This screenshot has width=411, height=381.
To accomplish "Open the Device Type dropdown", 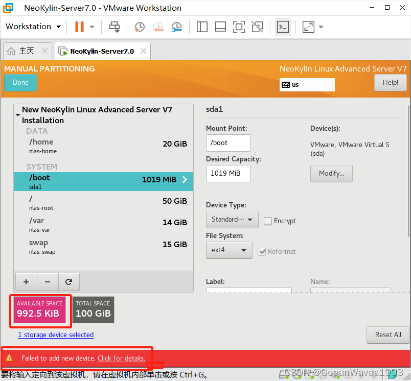I will pos(232,220).
